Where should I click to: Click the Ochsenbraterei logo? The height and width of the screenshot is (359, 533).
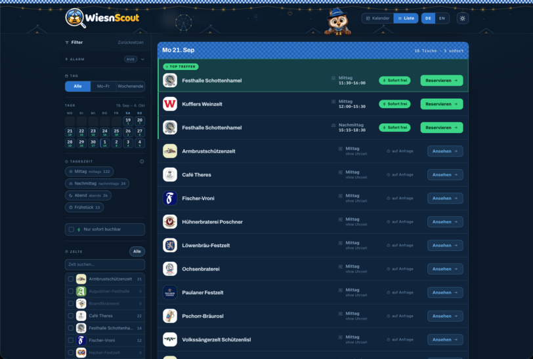click(170, 269)
